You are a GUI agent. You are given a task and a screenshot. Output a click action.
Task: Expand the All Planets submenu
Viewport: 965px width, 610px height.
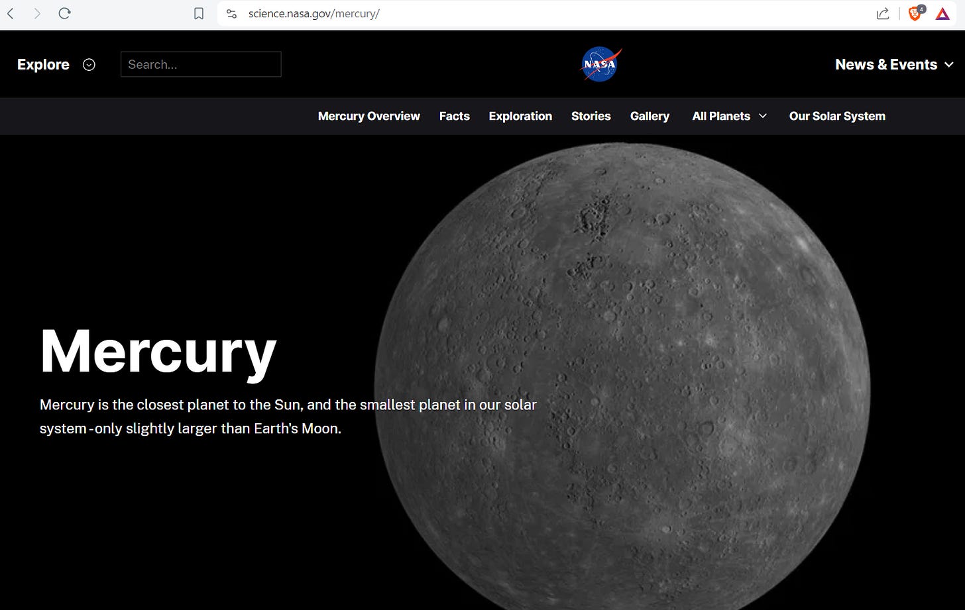tap(729, 116)
